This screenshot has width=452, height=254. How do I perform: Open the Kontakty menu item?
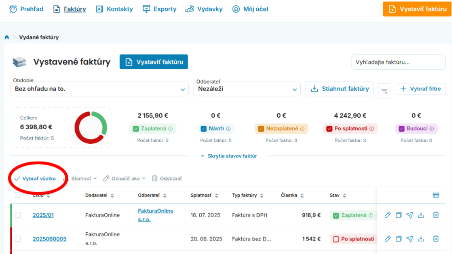pyautogui.click(x=115, y=9)
